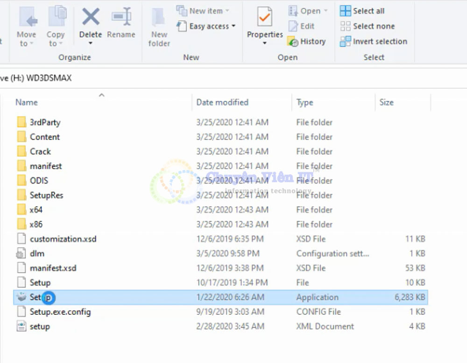Click the Edit button in Open group
Viewport: 467px width, 363px height.
click(x=301, y=26)
